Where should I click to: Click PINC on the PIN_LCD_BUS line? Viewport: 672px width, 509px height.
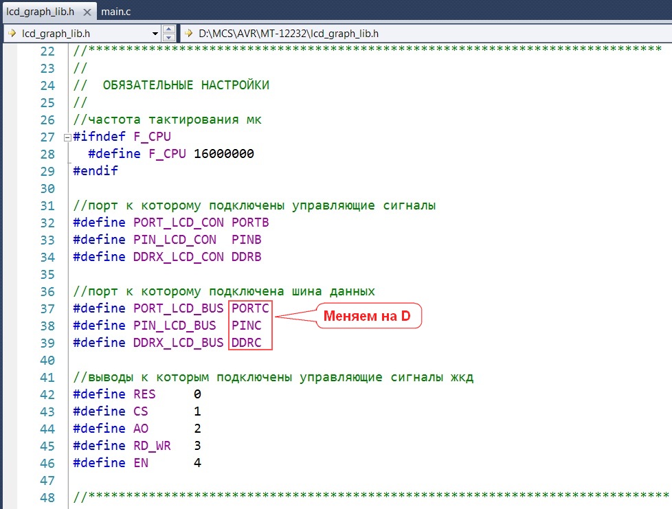tap(246, 326)
